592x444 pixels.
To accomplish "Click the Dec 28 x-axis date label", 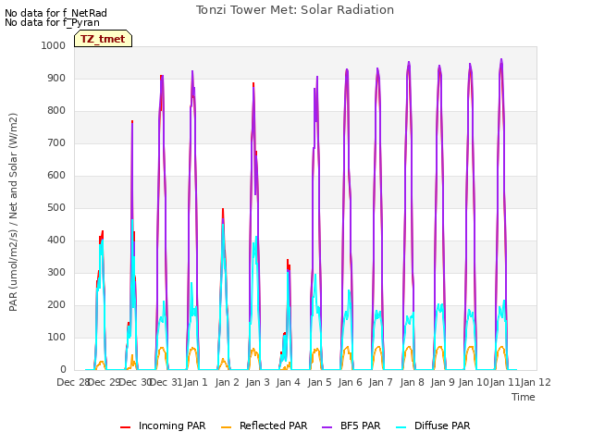I will [73, 382].
